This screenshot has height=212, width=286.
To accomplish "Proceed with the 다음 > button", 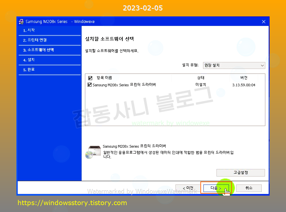I will click(216, 188).
